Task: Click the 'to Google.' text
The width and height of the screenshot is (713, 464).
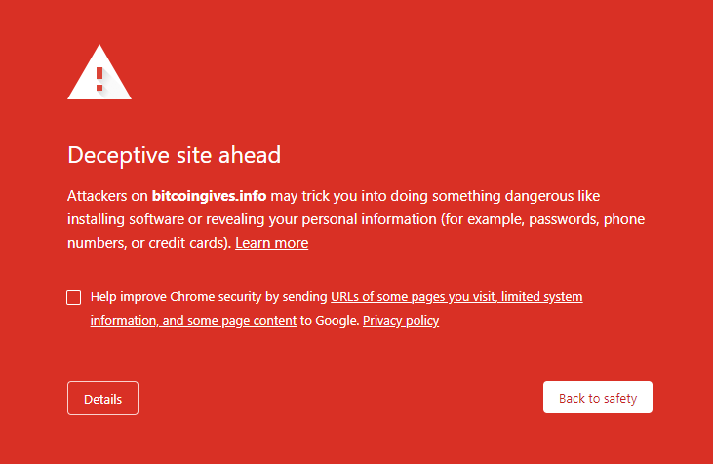Action: (x=330, y=321)
